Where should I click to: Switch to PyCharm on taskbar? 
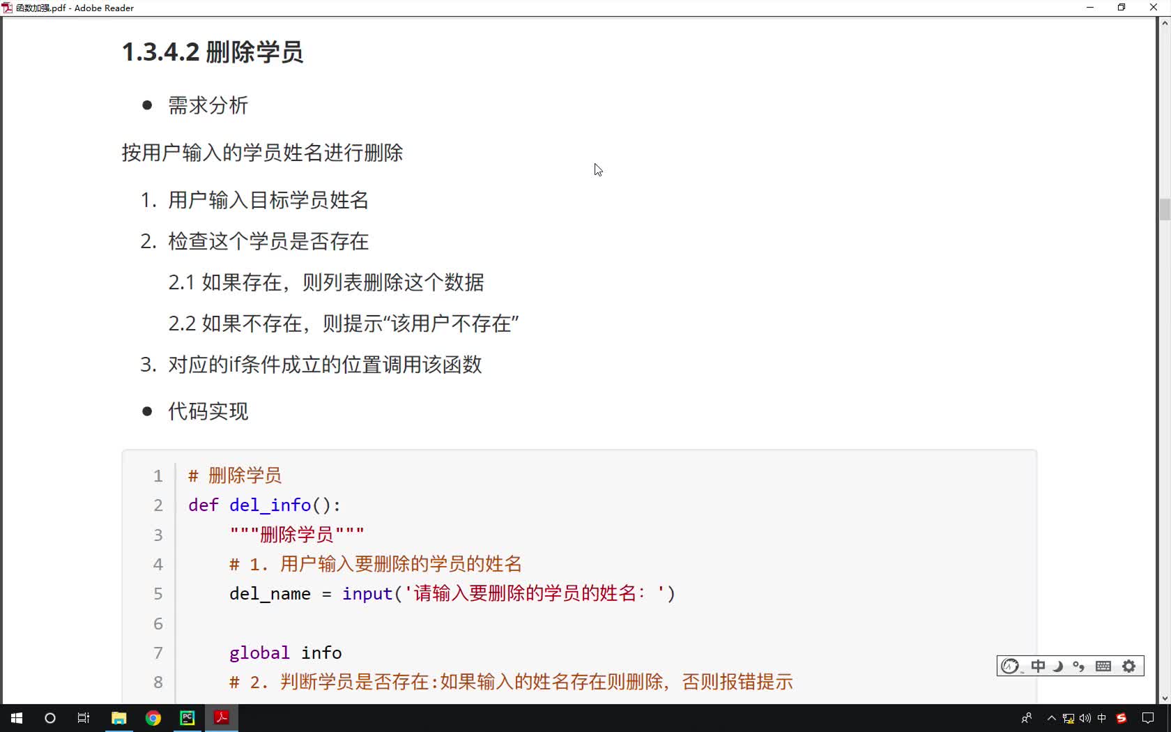(187, 718)
